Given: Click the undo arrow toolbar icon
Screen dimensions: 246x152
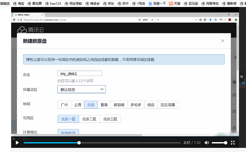Looking at the screenshot, I should 221,20.
